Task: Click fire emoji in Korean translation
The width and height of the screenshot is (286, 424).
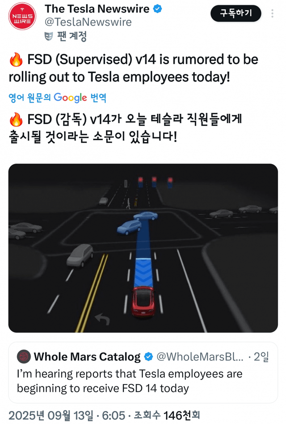Action: [x=16, y=120]
